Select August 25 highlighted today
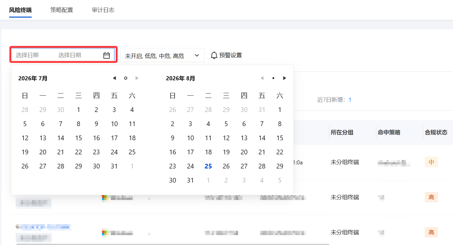Viewport: 453px width, 245px height. click(x=208, y=166)
